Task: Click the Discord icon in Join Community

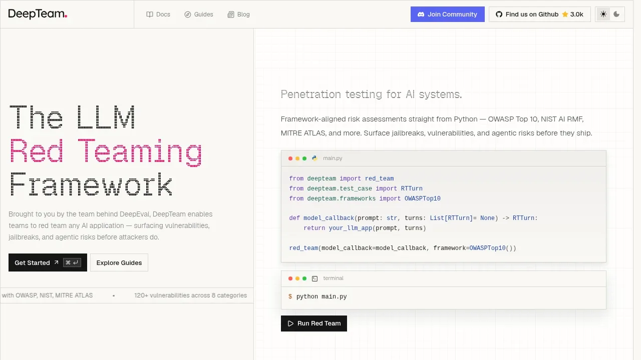Action: point(421,14)
